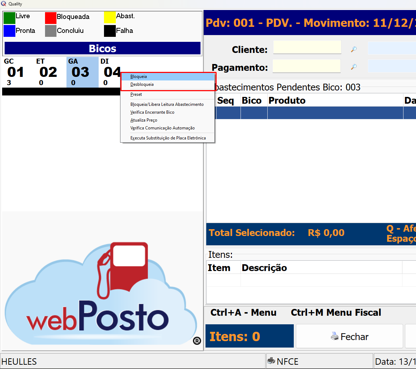This screenshot has height=369, width=416.
Task: Click the Total Selecionado R$ 0,00 value
Action: click(326, 233)
